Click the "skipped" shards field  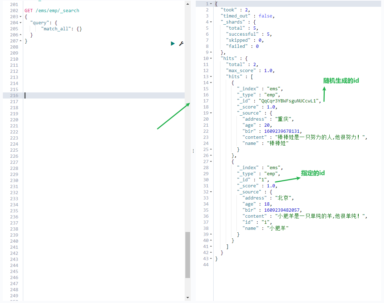pos(238,40)
